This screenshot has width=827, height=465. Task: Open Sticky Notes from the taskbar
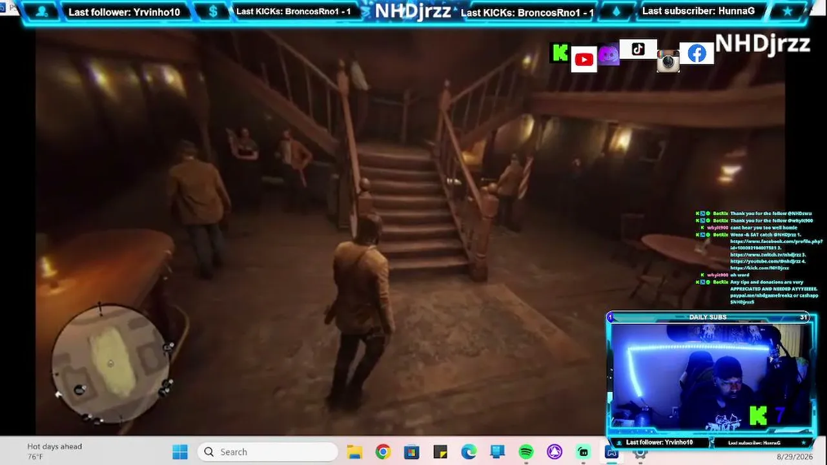tap(440, 452)
